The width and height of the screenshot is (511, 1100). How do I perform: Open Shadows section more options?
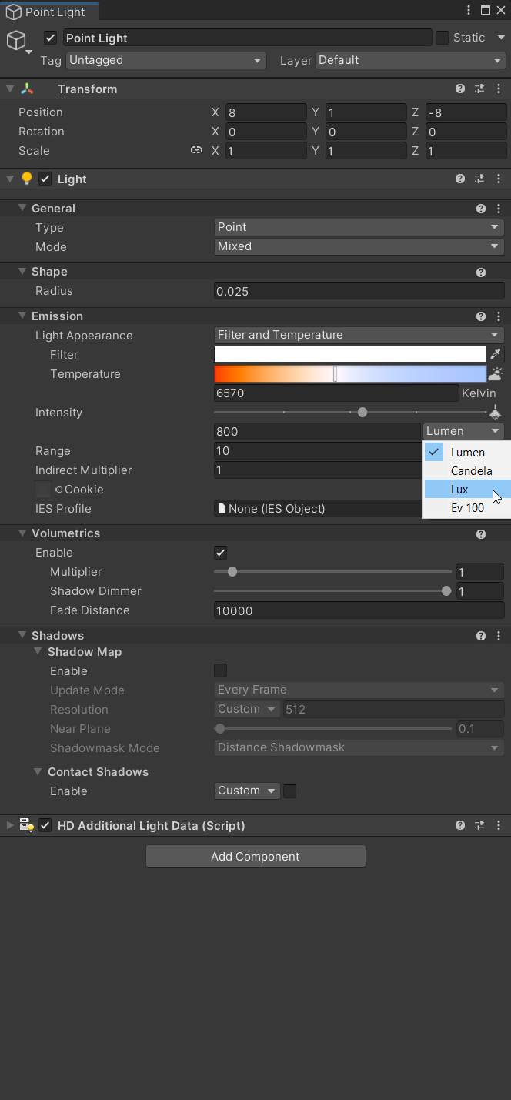[x=499, y=636]
